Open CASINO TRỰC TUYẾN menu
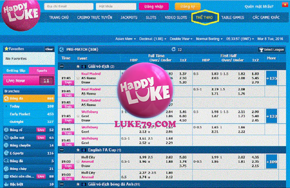Screen dimensions: 290x188 coord(95,18)
